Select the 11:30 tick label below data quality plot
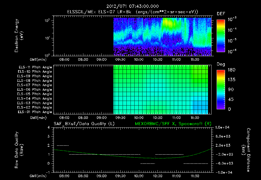Viewport: 261px width, 180px height. pyautogui.click(x=195, y=176)
